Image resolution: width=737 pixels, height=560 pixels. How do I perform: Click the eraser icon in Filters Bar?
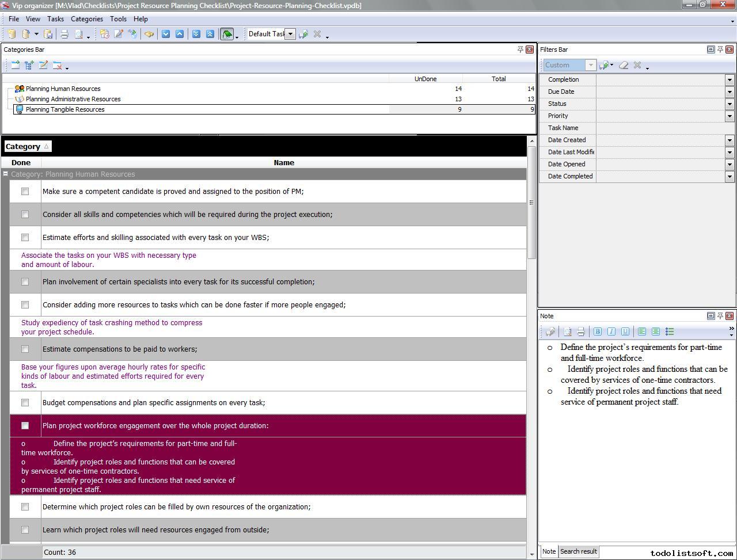coord(624,65)
